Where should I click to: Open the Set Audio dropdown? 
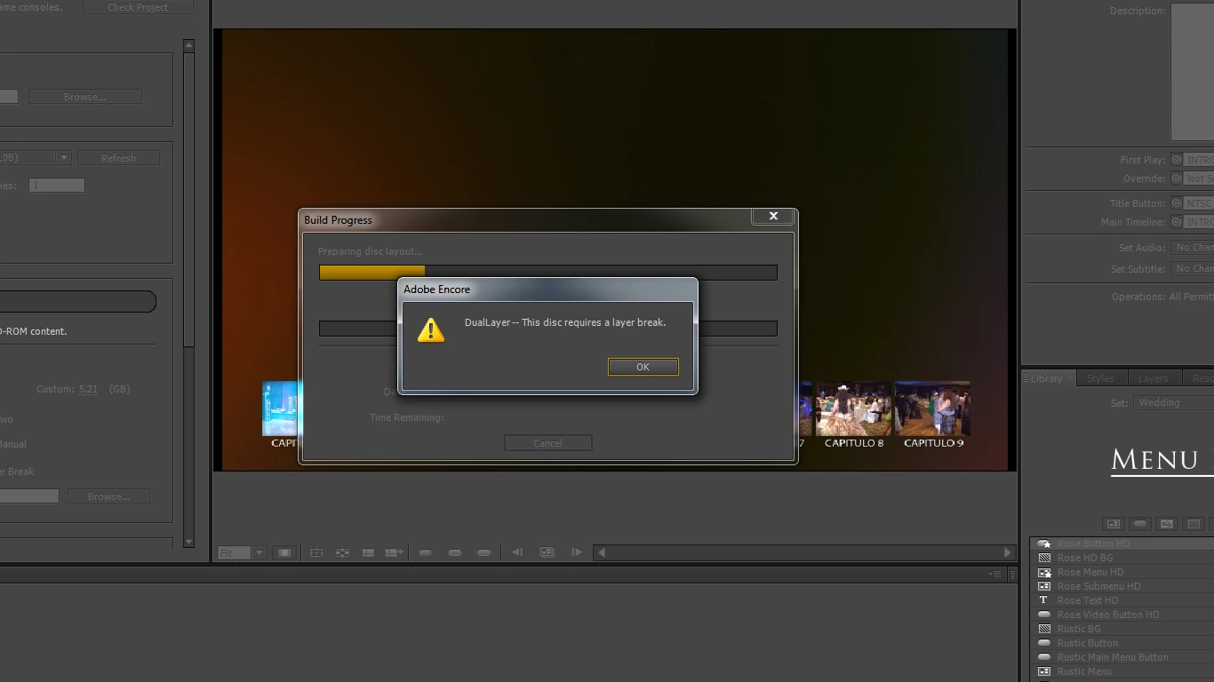pyautogui.click(x=1192, y=248)
